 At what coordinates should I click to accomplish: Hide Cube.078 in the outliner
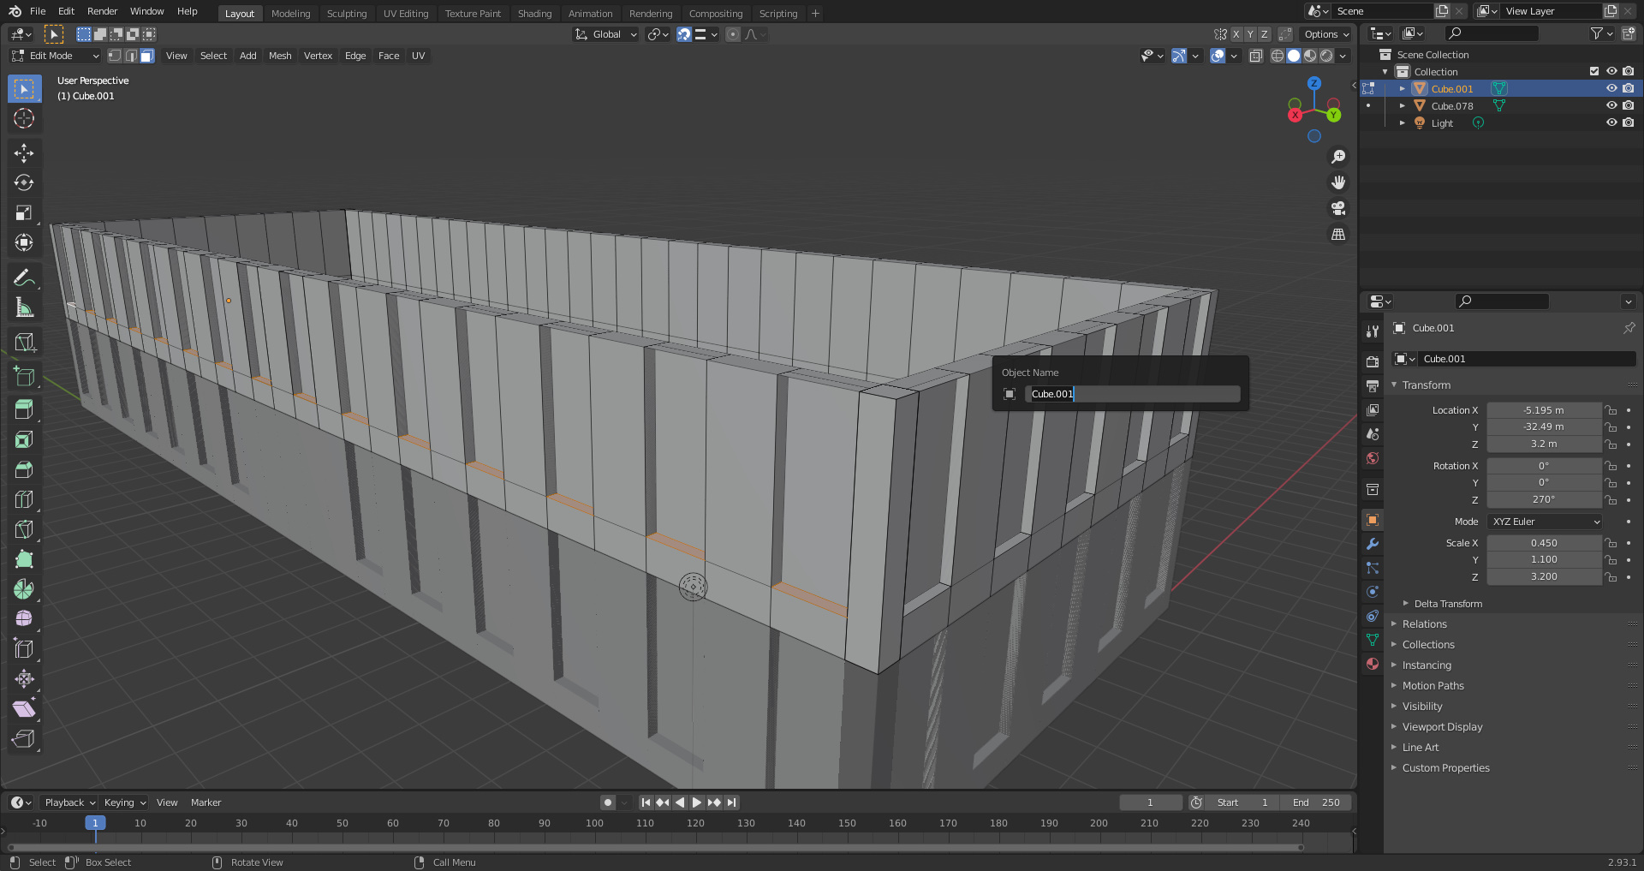(1611, 105)
